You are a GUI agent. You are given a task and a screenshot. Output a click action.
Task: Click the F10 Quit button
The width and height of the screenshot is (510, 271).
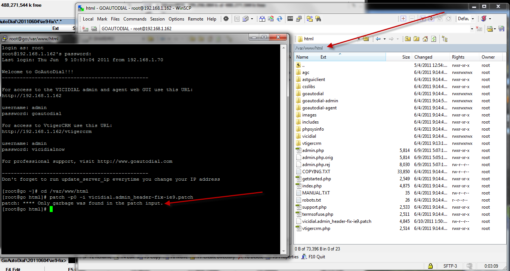(314, 257)
